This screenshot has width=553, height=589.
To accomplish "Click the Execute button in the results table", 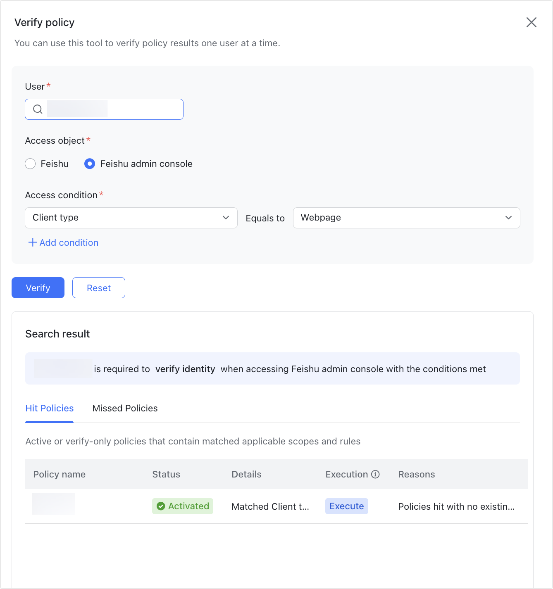I will point(346,506).
